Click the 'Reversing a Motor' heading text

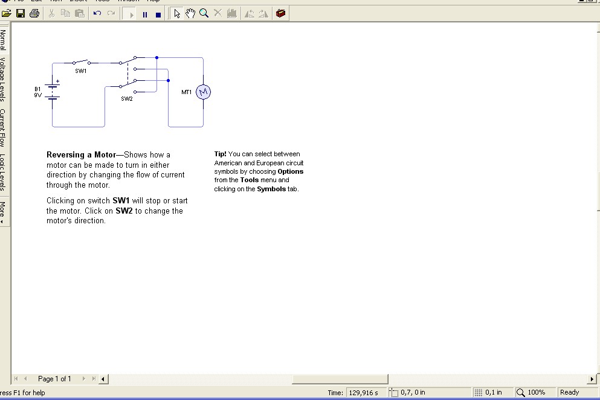click(81, 154)
